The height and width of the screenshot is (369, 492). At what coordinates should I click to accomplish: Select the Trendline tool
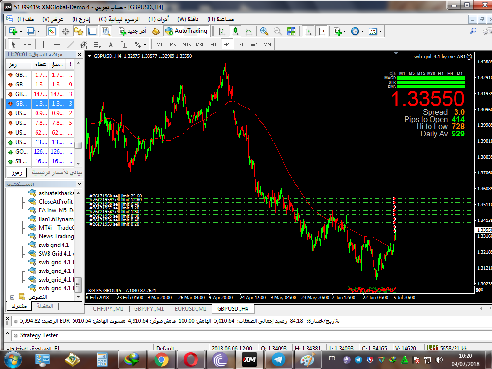(x=71, y=44)
